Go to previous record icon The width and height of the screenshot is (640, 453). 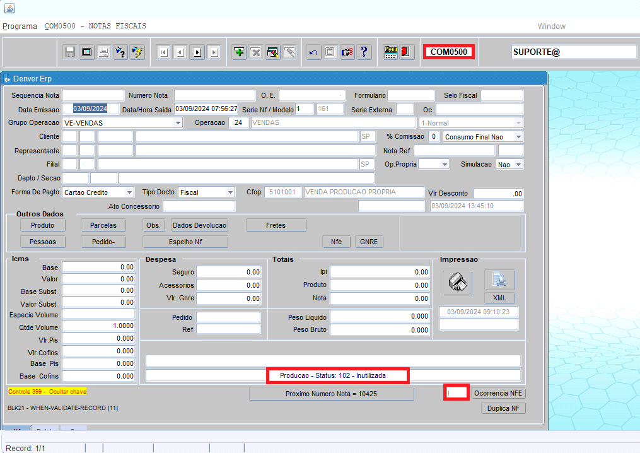tap(180, 52)
